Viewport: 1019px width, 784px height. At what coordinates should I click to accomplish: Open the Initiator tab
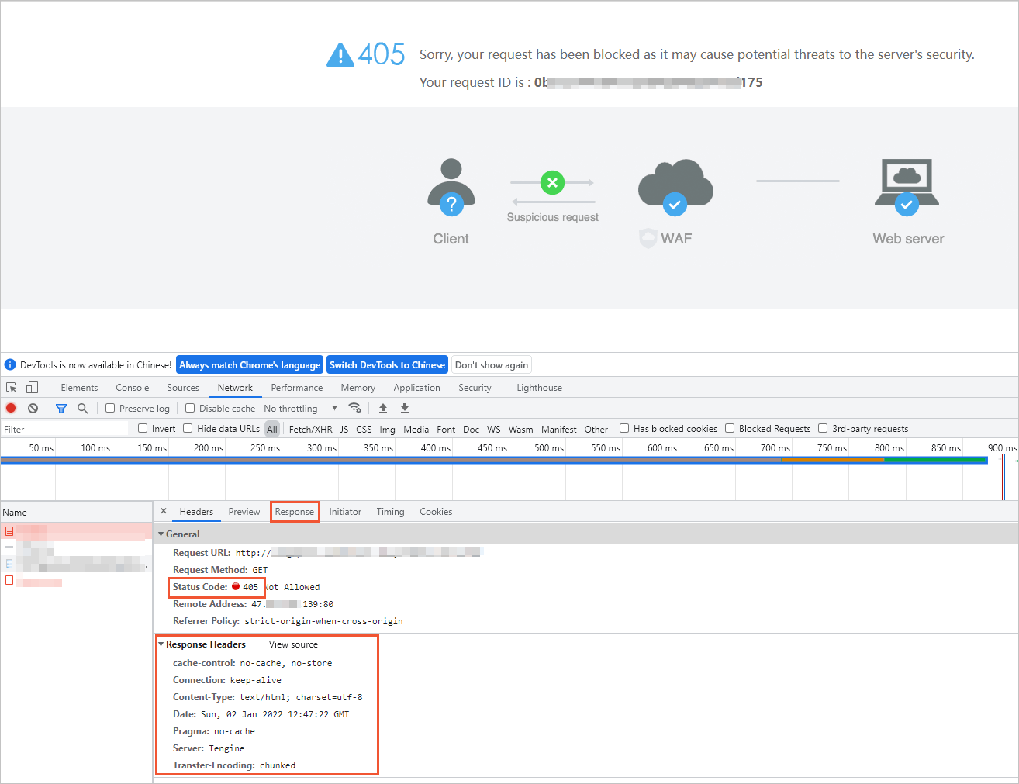pos(345,512)
